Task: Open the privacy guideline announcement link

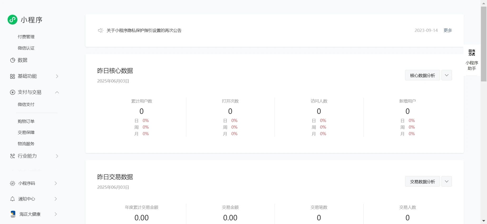Action: 144,31
